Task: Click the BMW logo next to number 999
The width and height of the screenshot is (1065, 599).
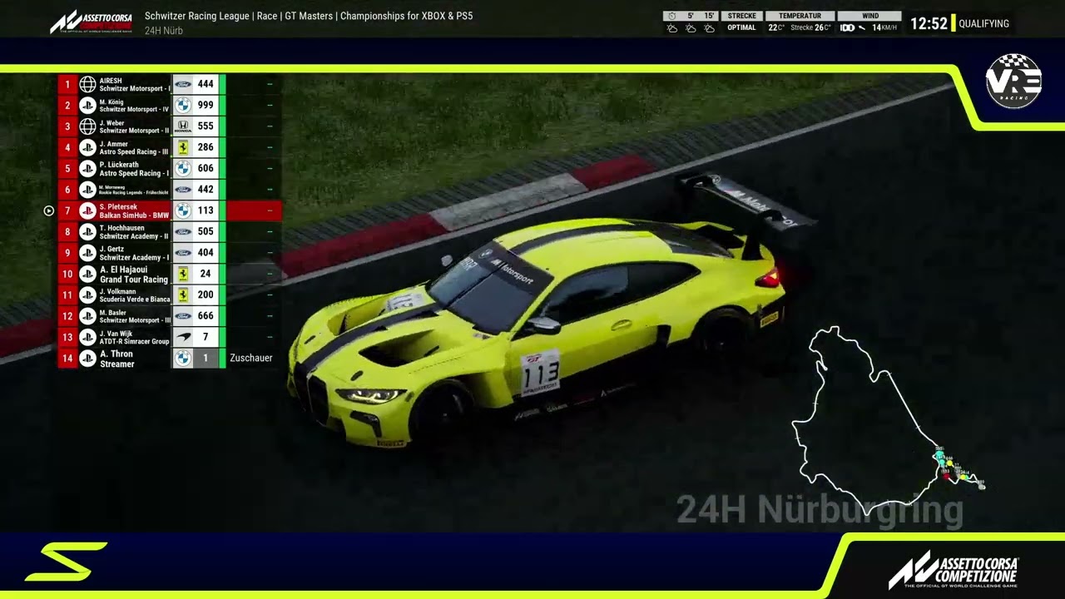Action: [183, 105]
